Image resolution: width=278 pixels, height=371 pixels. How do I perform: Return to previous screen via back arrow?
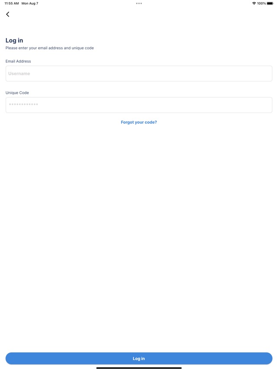8,14
